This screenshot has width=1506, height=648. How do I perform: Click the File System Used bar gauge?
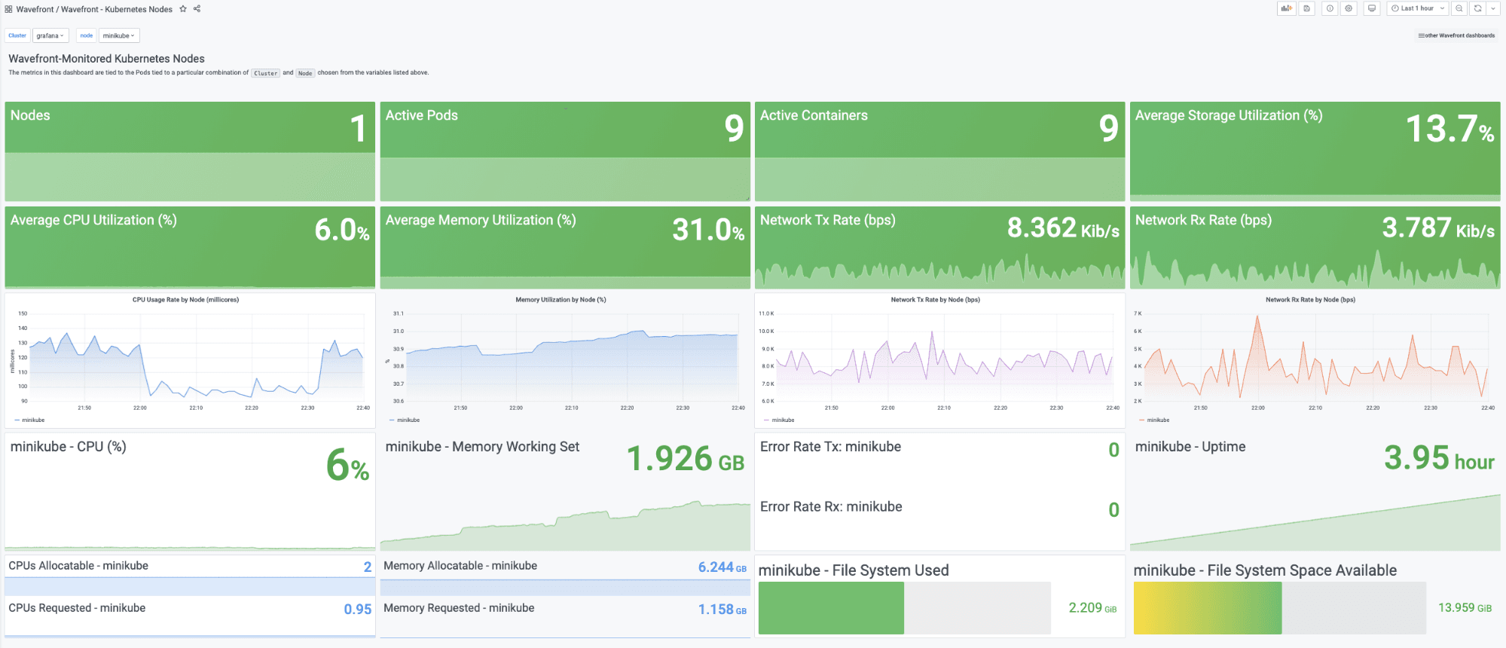[904, 608]
